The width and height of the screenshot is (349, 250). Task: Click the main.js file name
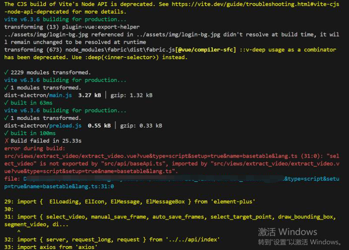coord(60,95)
